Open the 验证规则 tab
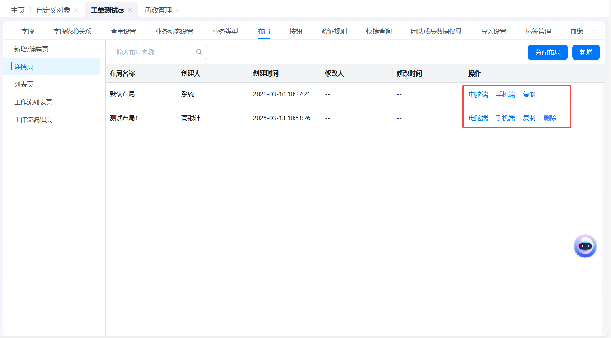The image size is (611, 338). 334,31
